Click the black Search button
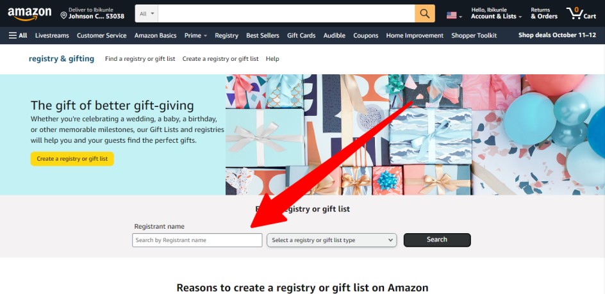 click(x=437, y=240)
